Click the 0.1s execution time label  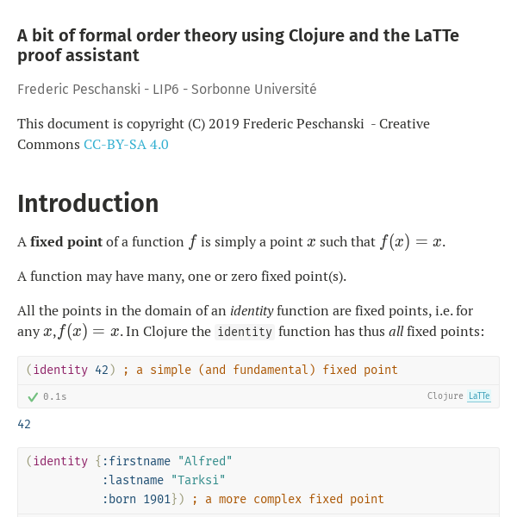(55, 396)
